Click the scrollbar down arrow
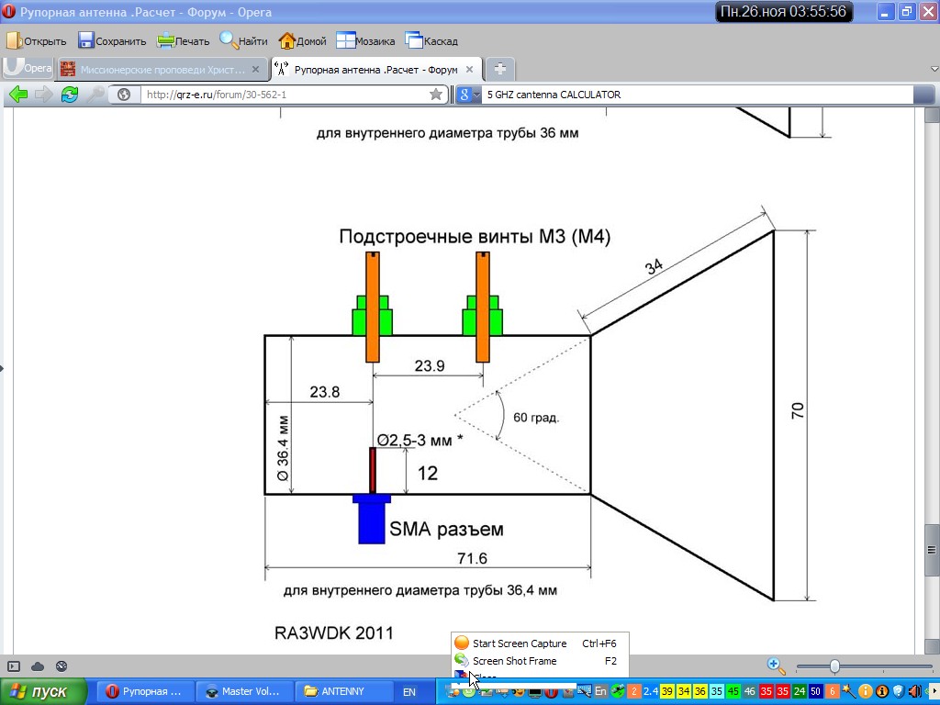 pos(931,647)
